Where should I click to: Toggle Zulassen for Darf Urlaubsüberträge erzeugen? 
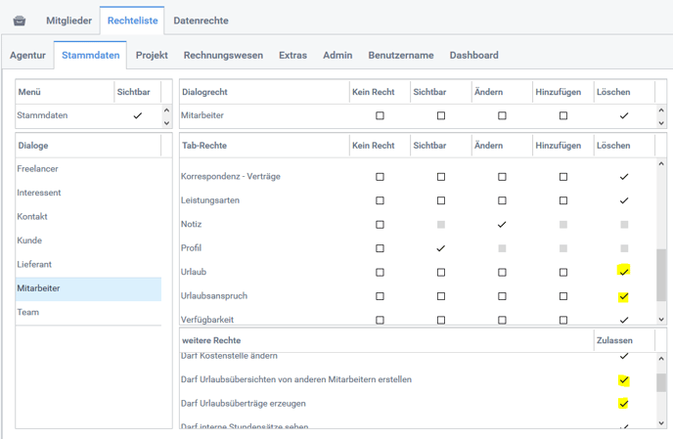pos(624,404)
